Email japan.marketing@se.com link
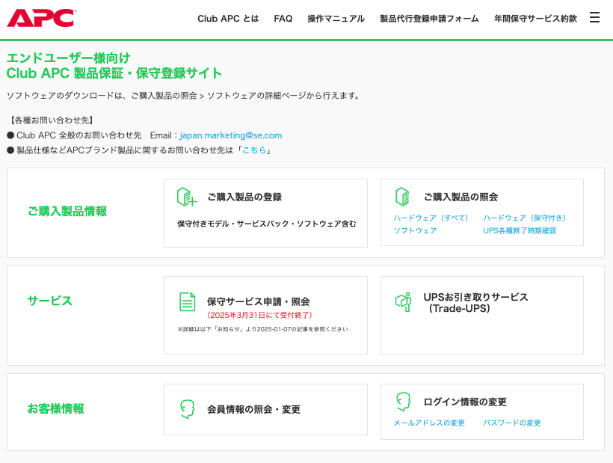Screen dimensions: 613x463 pos(231,135)
